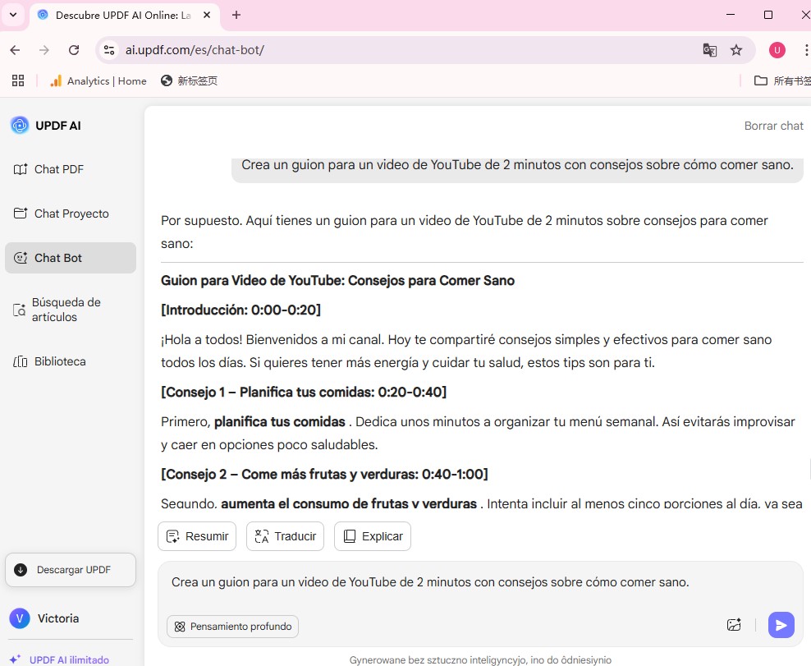Click the article search icon

click(19, 310)
